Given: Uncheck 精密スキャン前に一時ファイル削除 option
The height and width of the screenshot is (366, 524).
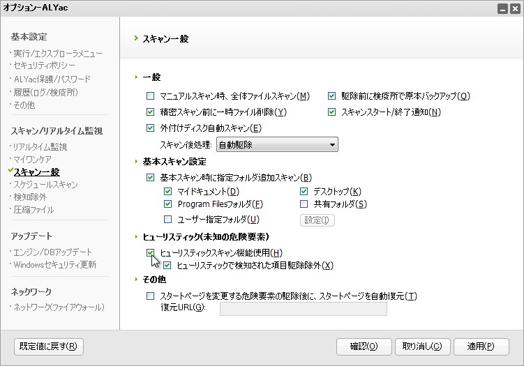Looking at the screenshot, I should click(151, 112).
